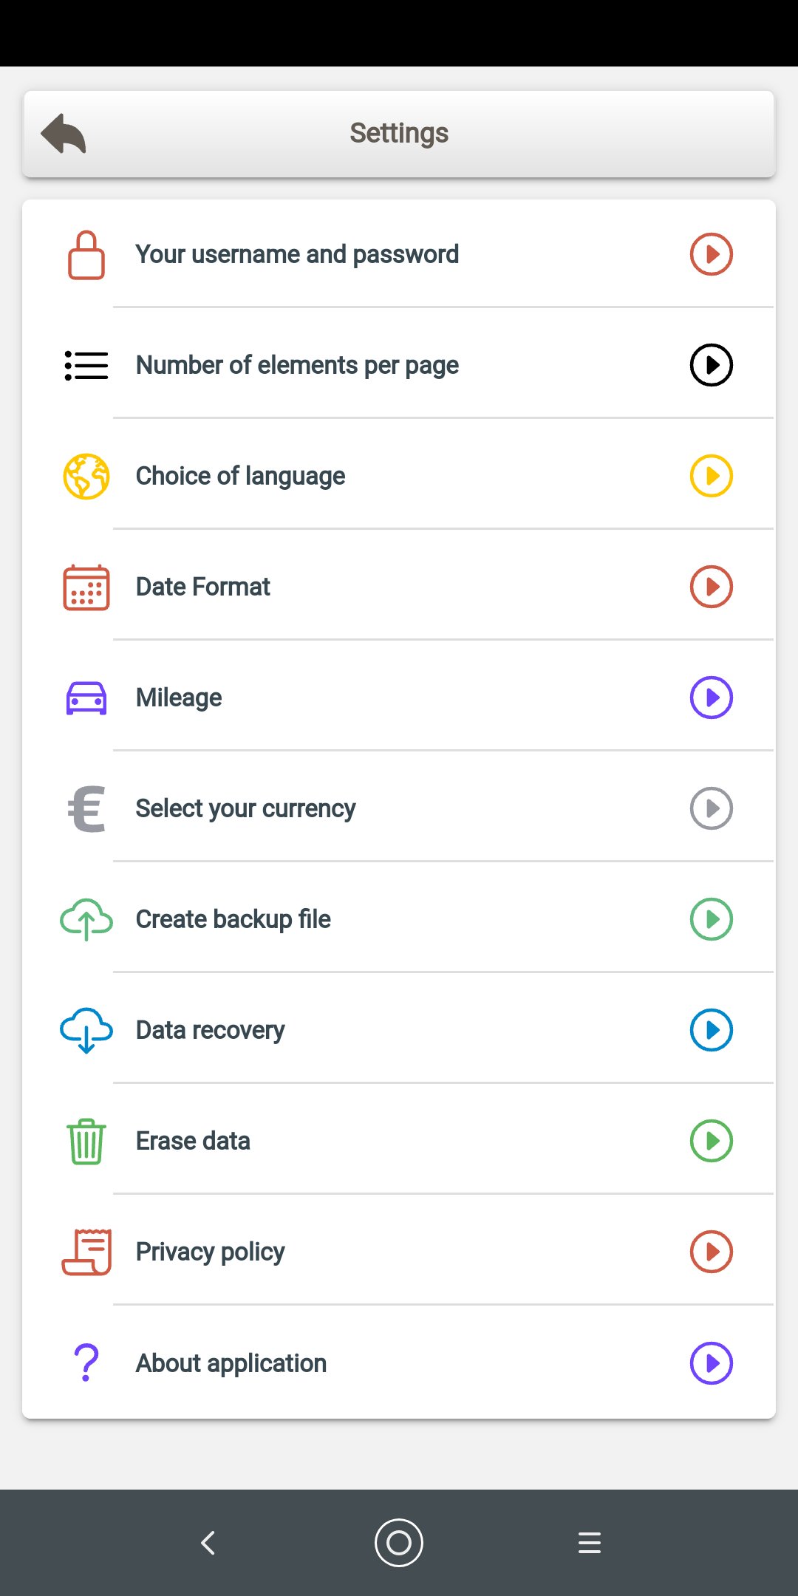Click the car icon next to Mileage
Image resolution: width=798 pixels, height=1596 pixels.
click(86, 698)
